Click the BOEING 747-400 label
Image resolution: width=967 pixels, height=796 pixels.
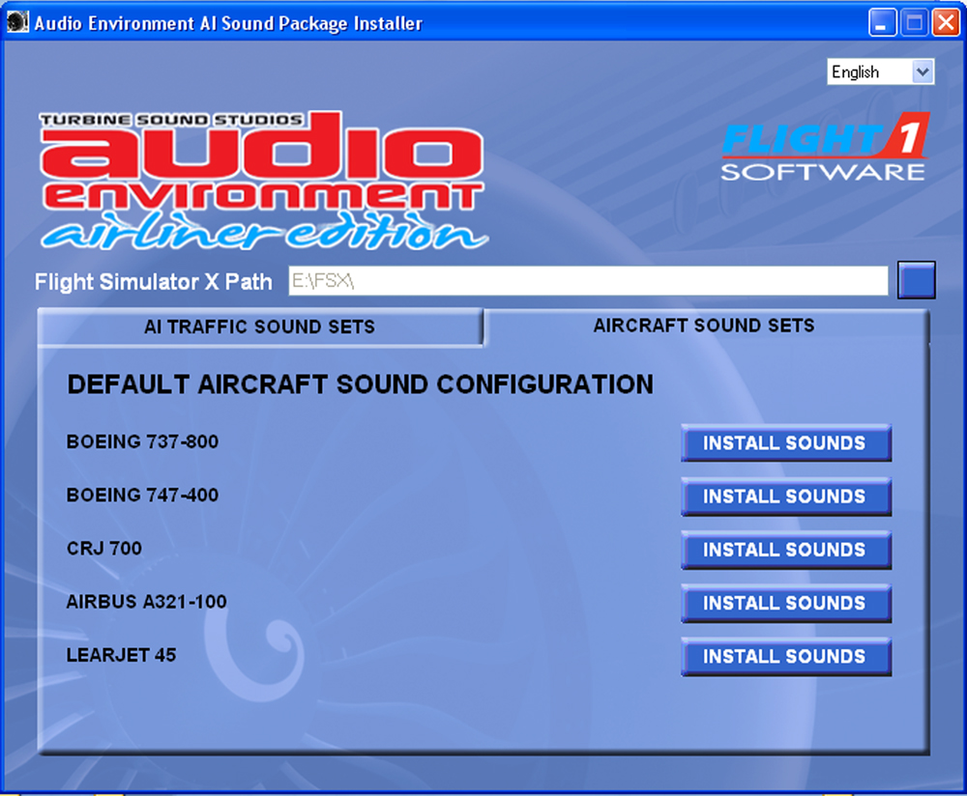click(142, 496)
